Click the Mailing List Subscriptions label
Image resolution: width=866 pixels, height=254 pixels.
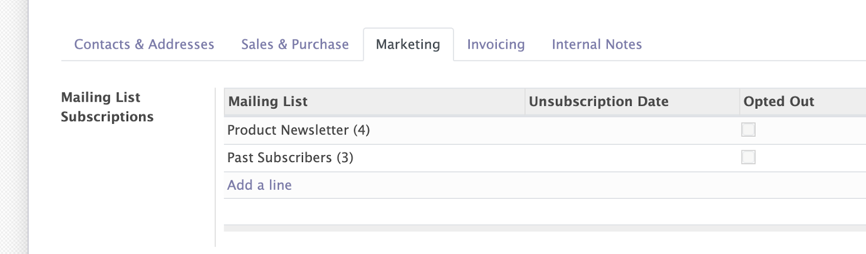[107, 107]
